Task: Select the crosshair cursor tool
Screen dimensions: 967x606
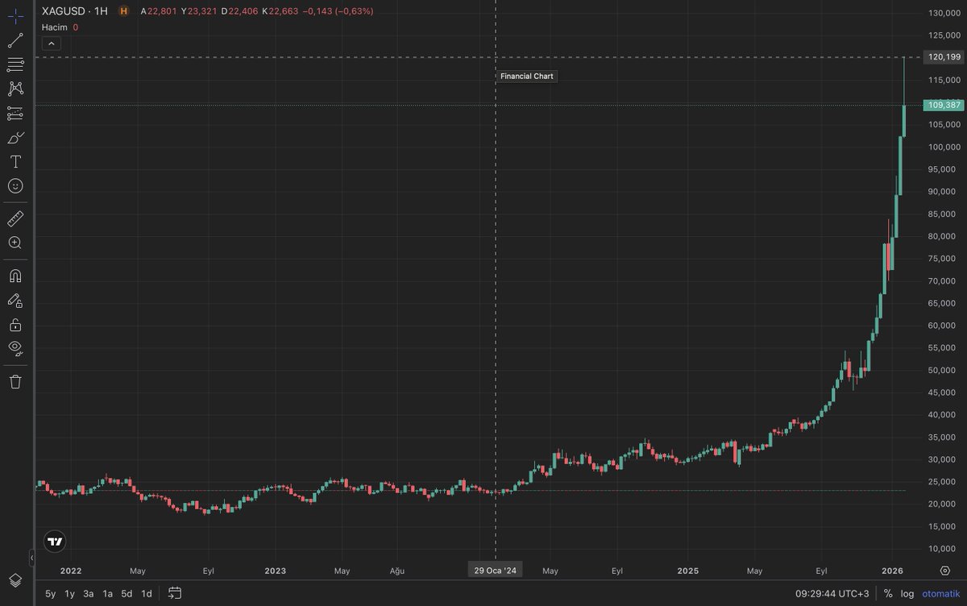Action: [15, 16]
